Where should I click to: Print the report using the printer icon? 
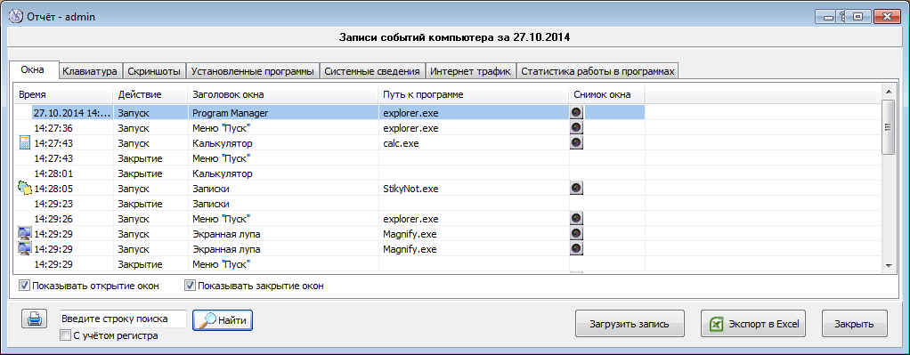coord(35,319)
